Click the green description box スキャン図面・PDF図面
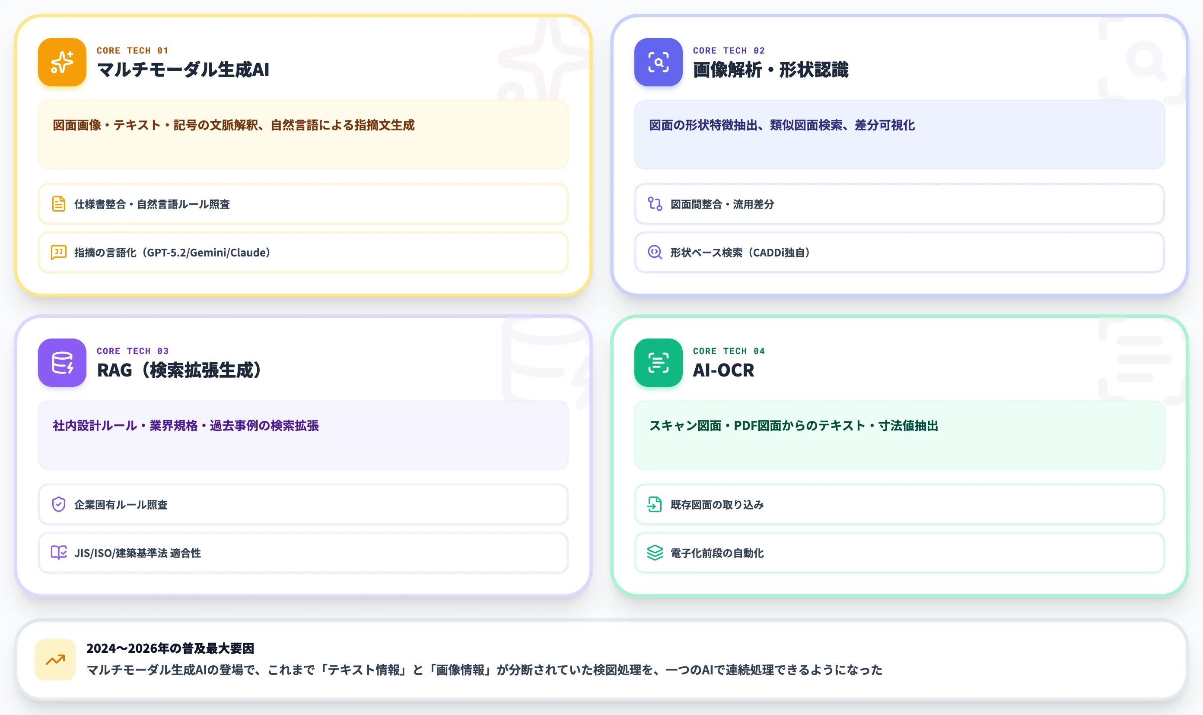The image size is (1203, 715). 899,435
